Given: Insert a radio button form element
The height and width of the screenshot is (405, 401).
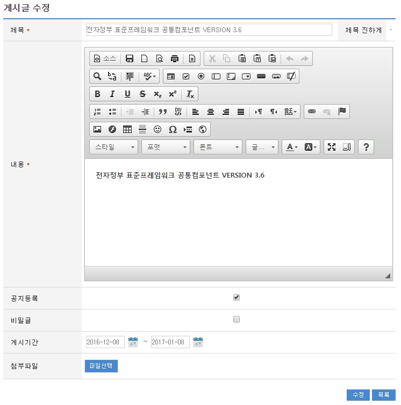Looking at the screenshot, I should click(x=201, y=76).
